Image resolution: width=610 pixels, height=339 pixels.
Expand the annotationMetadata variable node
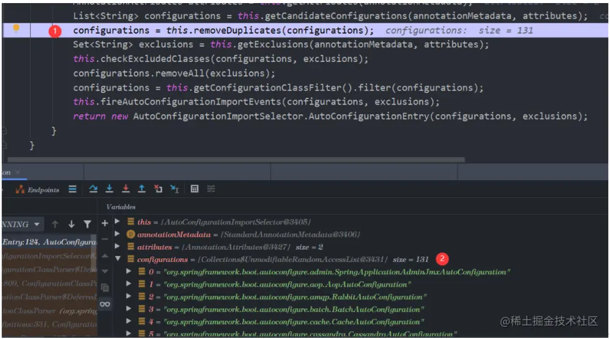coord(117,234)
